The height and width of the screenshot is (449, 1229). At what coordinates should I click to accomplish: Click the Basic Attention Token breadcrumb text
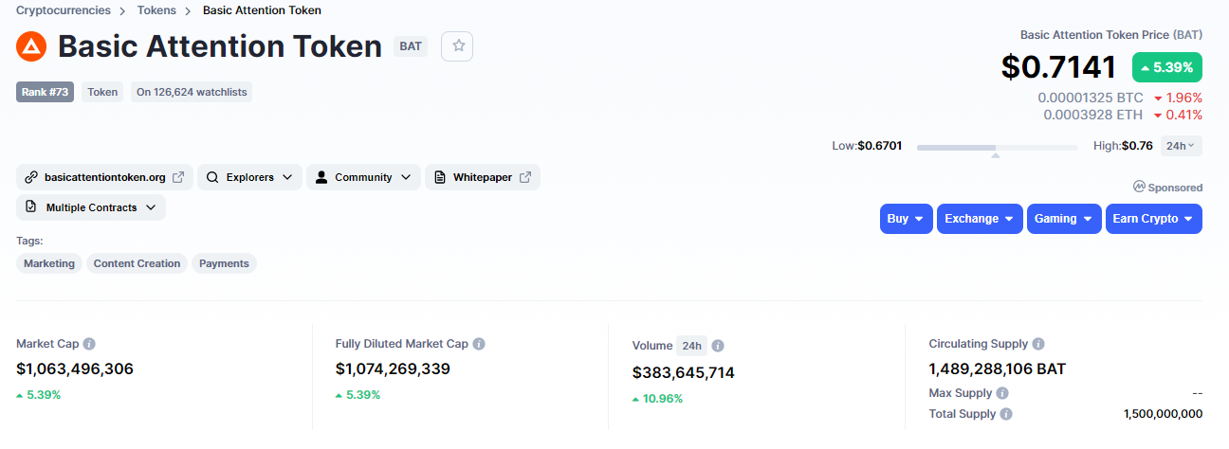point(262,10)
